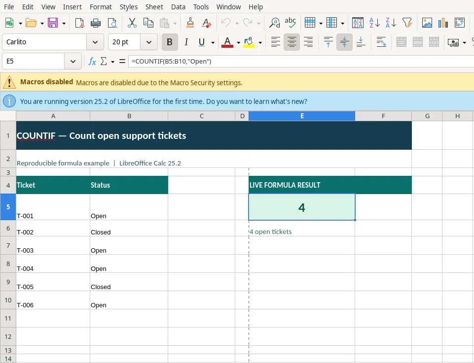
Task: Select cell E5 showing 4
Action: click(x=302, y=207)
